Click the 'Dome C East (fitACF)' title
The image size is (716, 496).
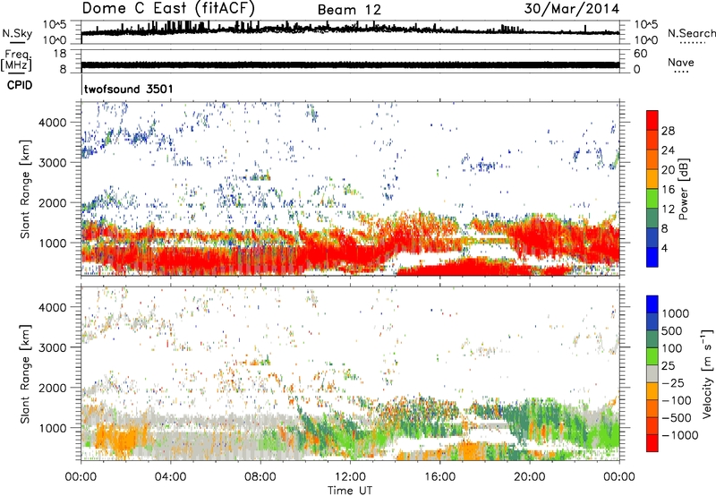click(168, 8)
